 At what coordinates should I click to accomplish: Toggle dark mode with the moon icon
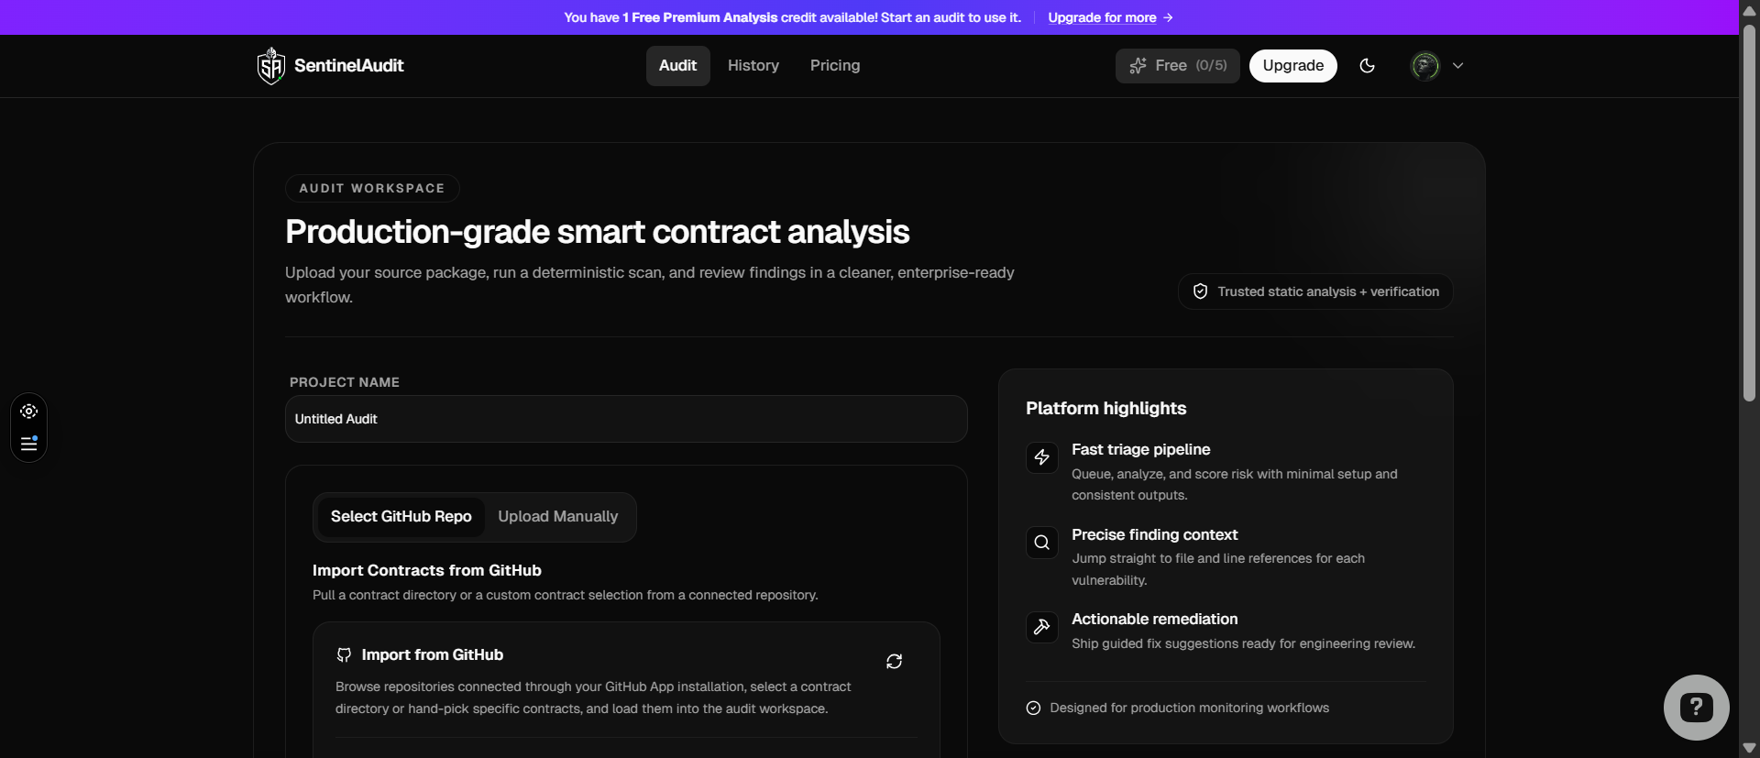coord(1367,65)
